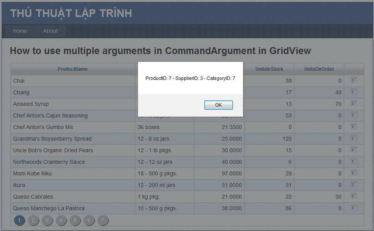Open details icon for Chef Anton's Cajun Seasoning

click(x=354, y=115)
